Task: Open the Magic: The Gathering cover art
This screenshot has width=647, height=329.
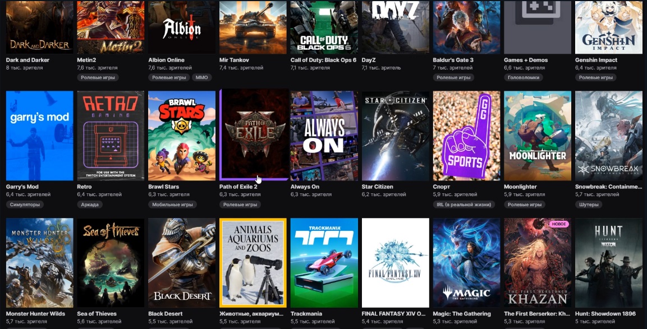Action: pos(466,263)
